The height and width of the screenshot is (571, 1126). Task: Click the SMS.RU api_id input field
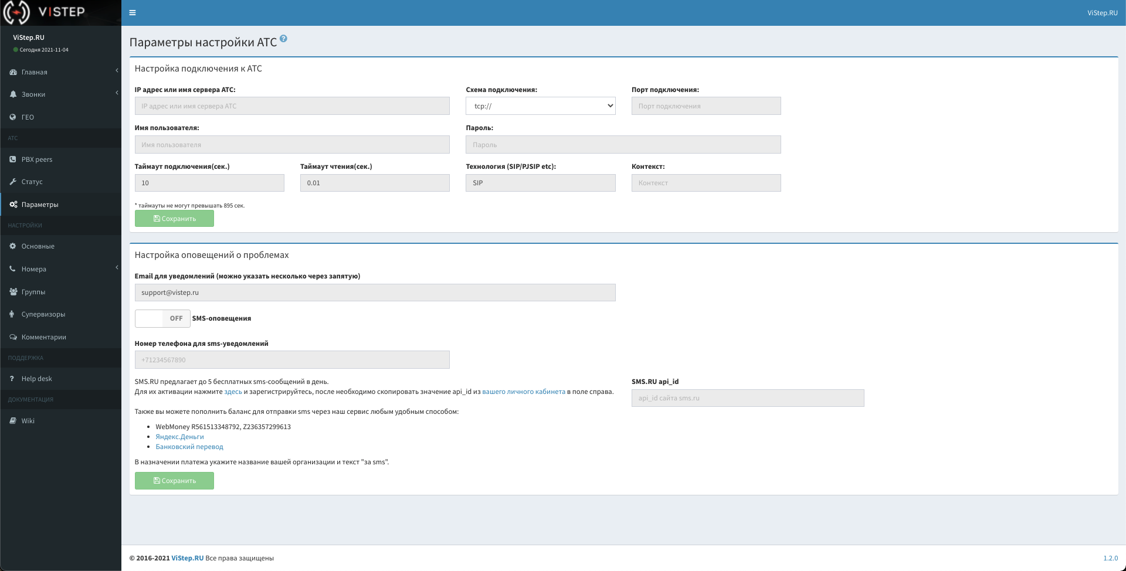click(x=747, y=398)
